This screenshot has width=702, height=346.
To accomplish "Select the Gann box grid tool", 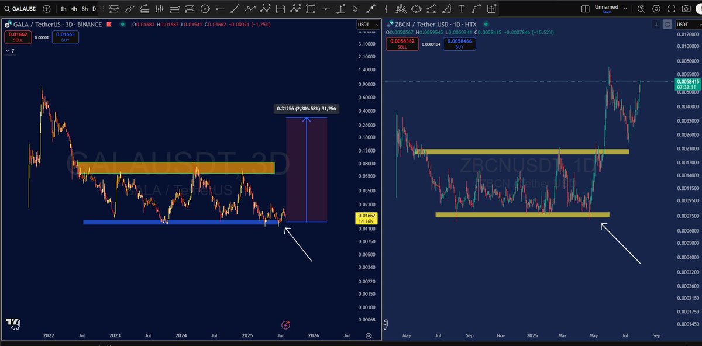I will pyautogui.click(x=491, y=9).
